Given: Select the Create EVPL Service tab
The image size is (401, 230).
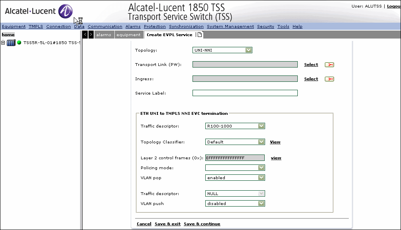Looking at the screenshot, I should pyautogui.click(x=169, y=35).
